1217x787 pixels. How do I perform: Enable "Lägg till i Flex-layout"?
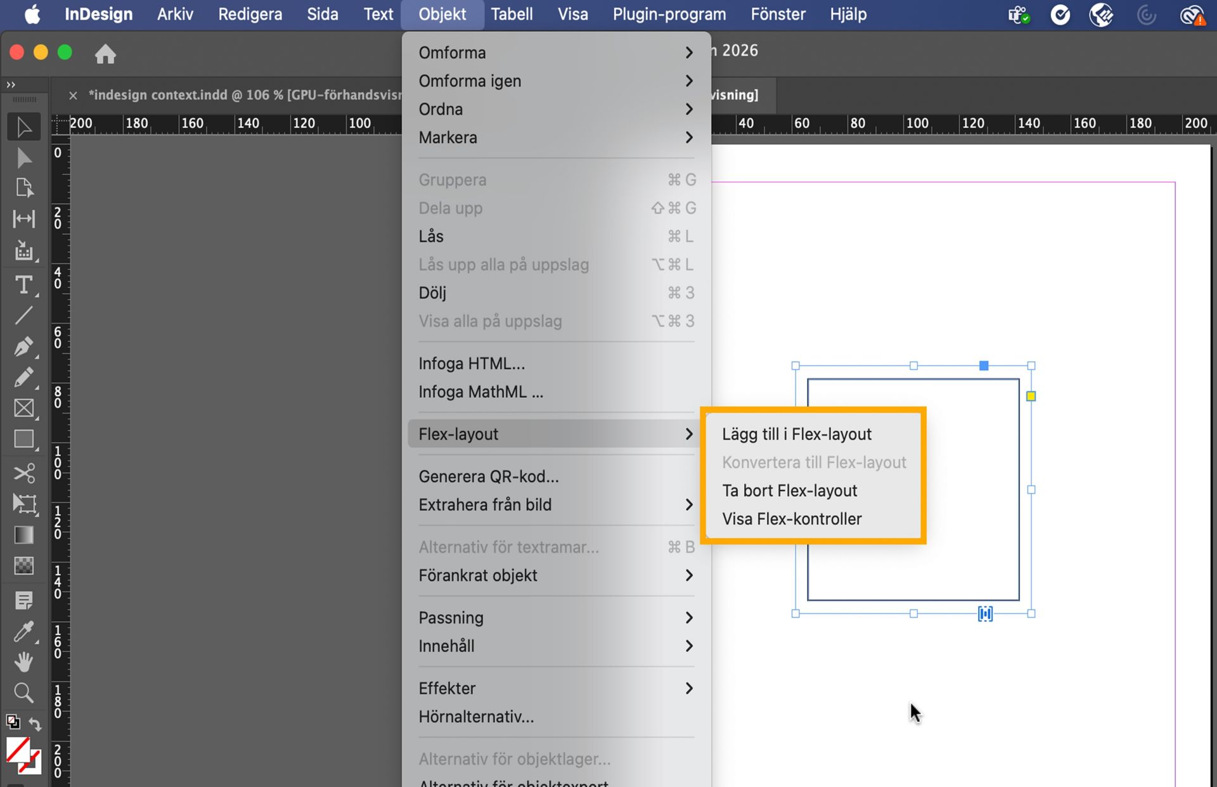click(x=797, y=433)
